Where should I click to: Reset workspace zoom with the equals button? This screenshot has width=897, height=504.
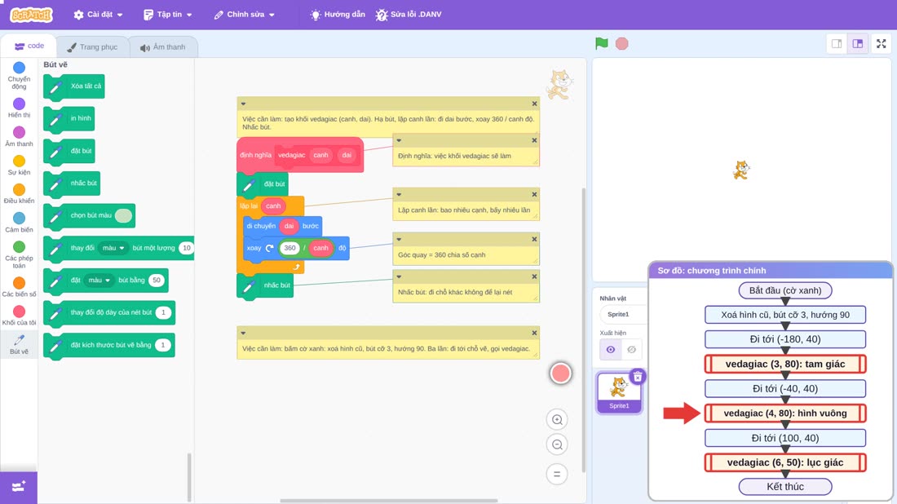click(557, 475)
